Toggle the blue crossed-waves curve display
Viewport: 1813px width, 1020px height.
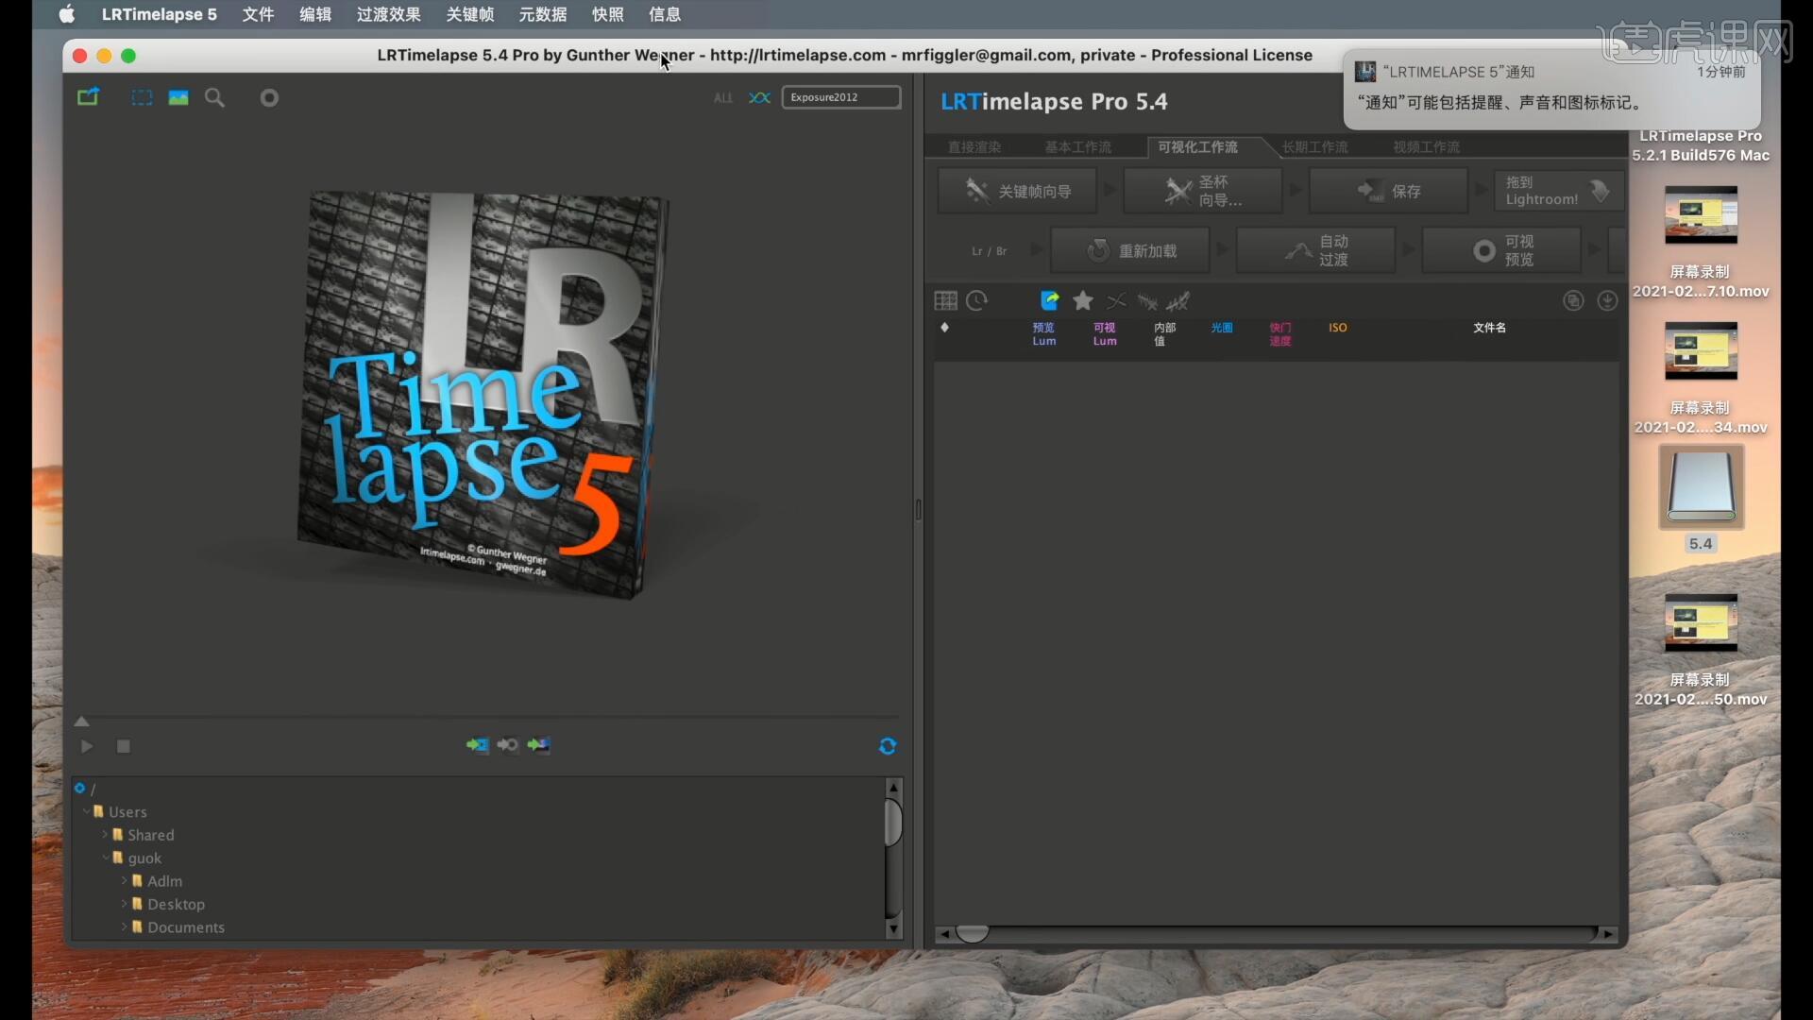click(x=759, y=97)
